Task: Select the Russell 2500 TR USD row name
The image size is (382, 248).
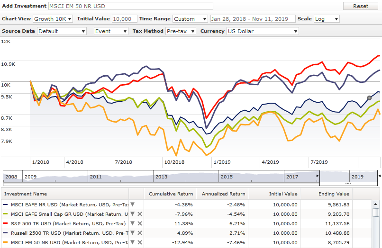Action: point(69,233)
